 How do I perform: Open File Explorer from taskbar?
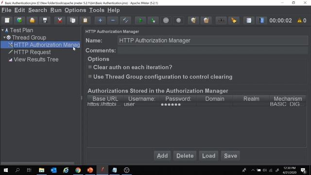pos(41,170)
